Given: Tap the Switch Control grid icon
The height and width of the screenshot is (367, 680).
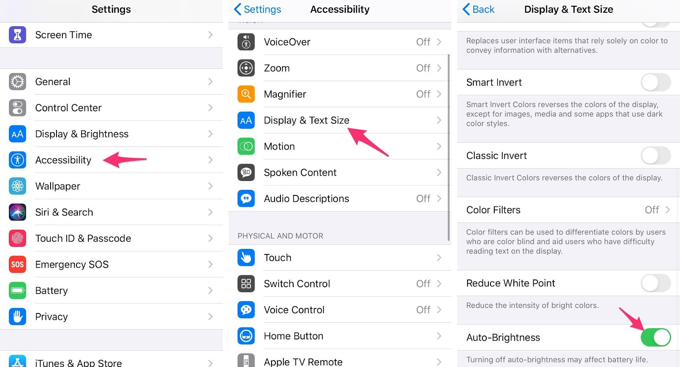Looking at the screenshot, I should 246,284.
